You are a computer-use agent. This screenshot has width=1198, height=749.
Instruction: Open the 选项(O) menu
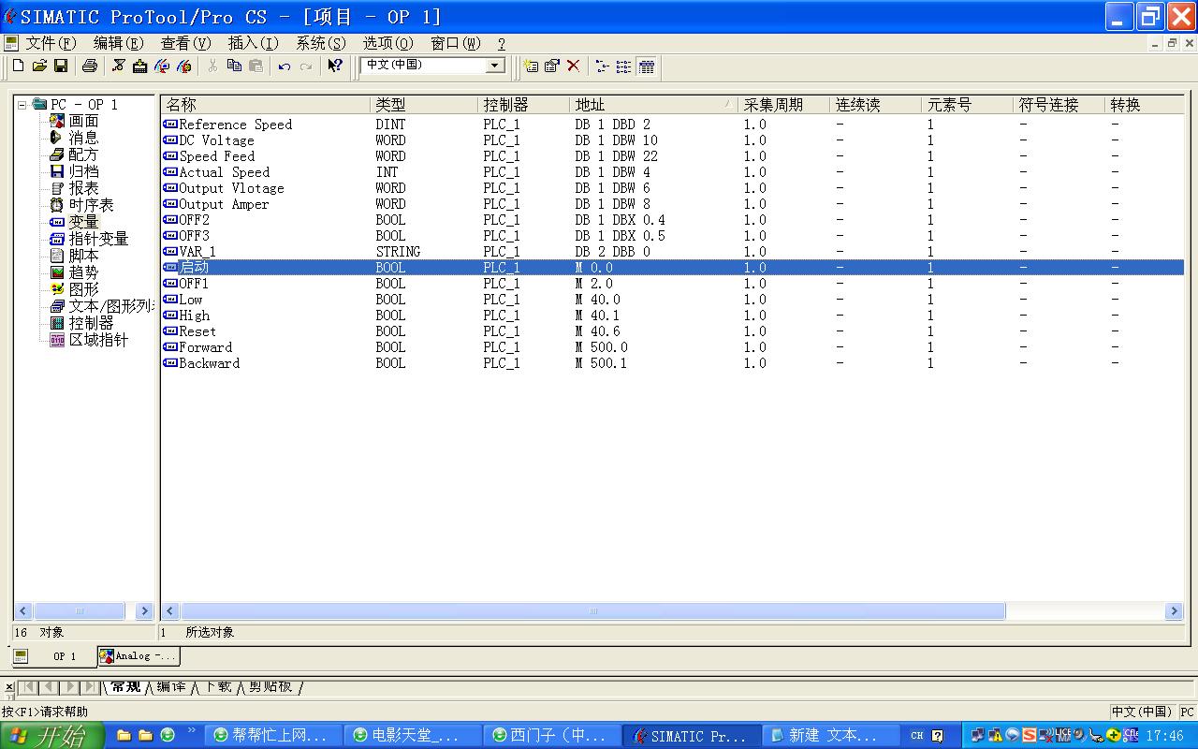coord(388,43)
